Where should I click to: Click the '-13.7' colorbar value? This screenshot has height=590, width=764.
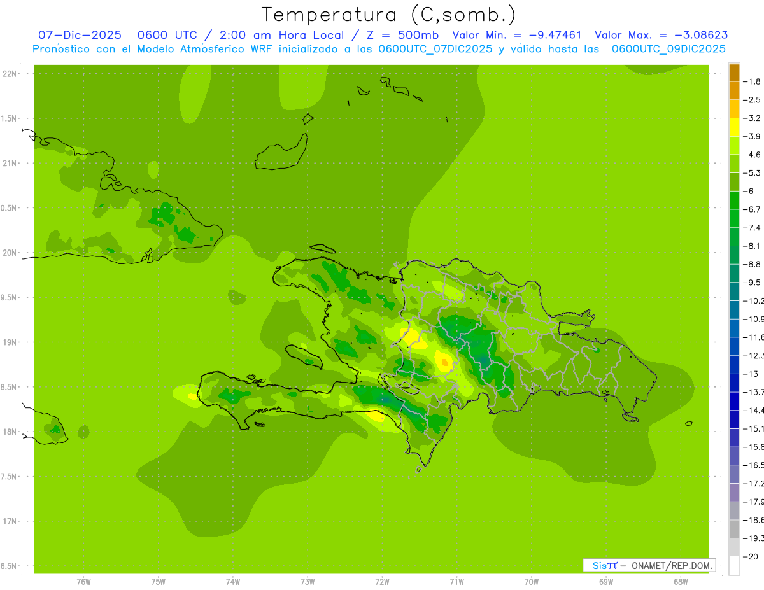pyautogui.click(x=754, y=391)
